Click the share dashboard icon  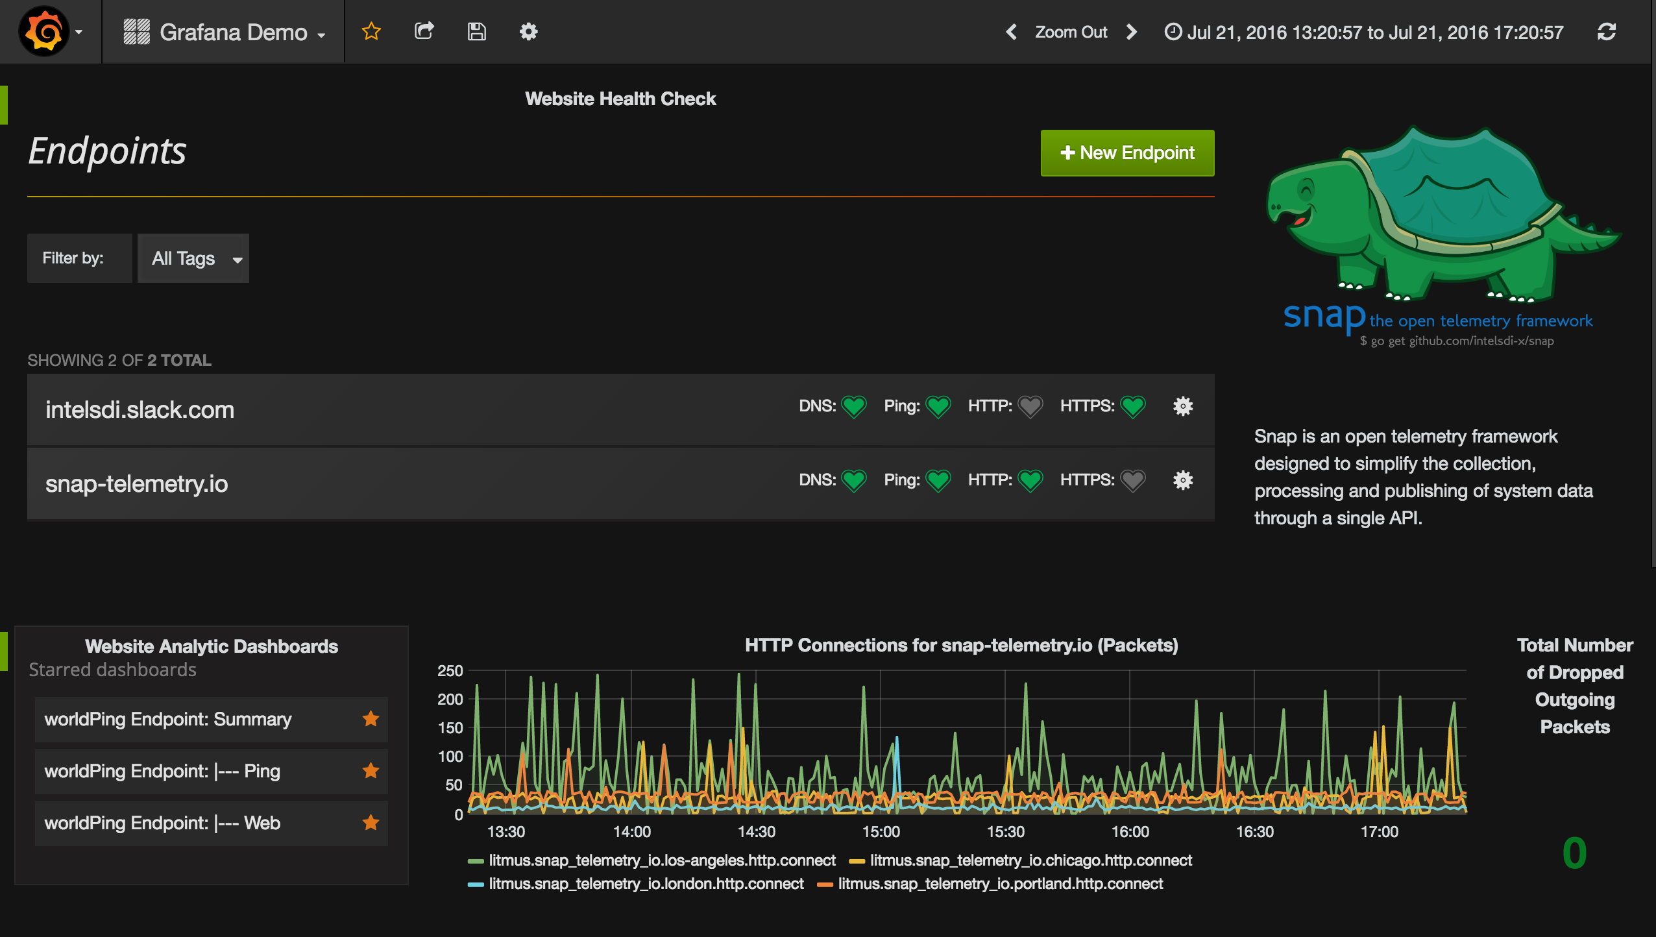point(424,32)
